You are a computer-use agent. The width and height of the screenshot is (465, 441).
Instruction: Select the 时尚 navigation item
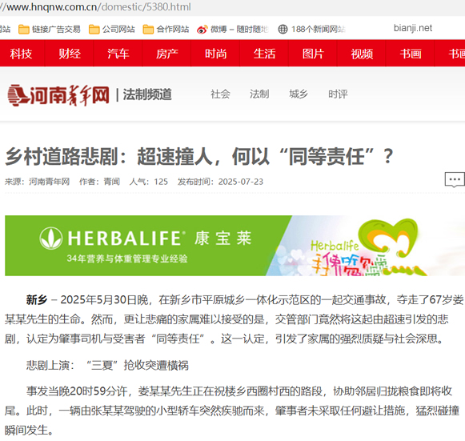pyautogui.click(x=215, y=54)
